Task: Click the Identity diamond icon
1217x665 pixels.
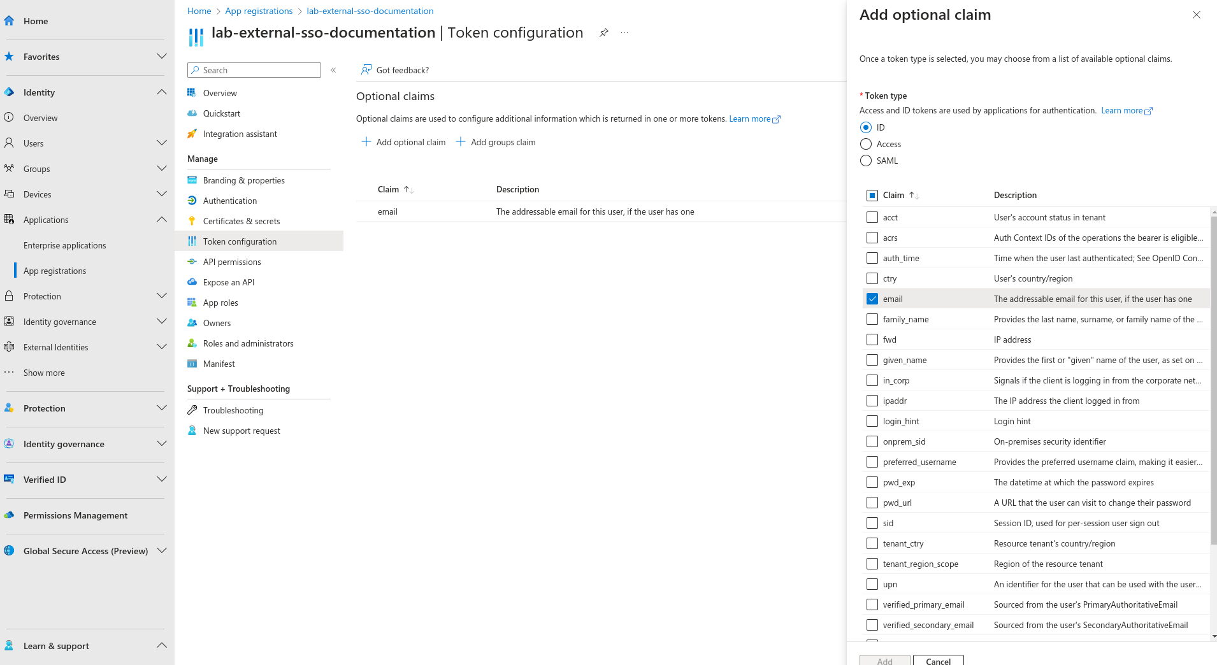Action: pos(9,92)
